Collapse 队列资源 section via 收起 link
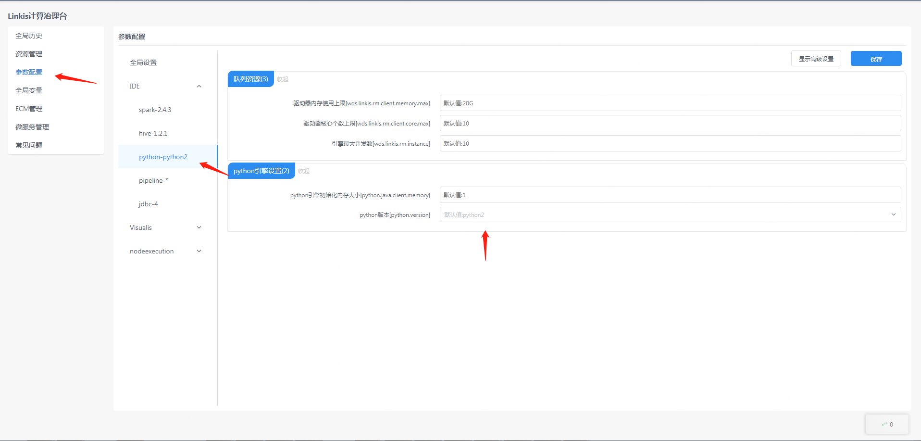The image size is (921, 441). (x=282, y=79)
